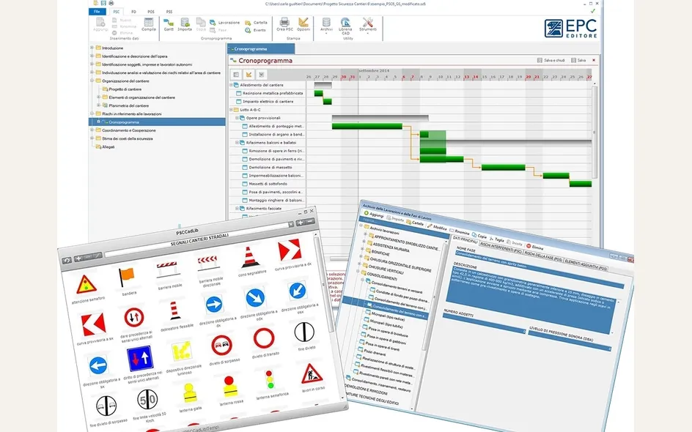Click the refresh icon in the PSCCadLib toolbar
This screenshot has width=692, height=432.
(x=66, y=261)
